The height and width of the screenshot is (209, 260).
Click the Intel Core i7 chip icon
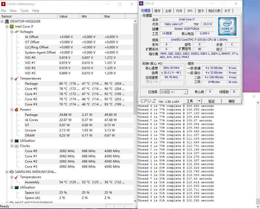tap(12, 27)
